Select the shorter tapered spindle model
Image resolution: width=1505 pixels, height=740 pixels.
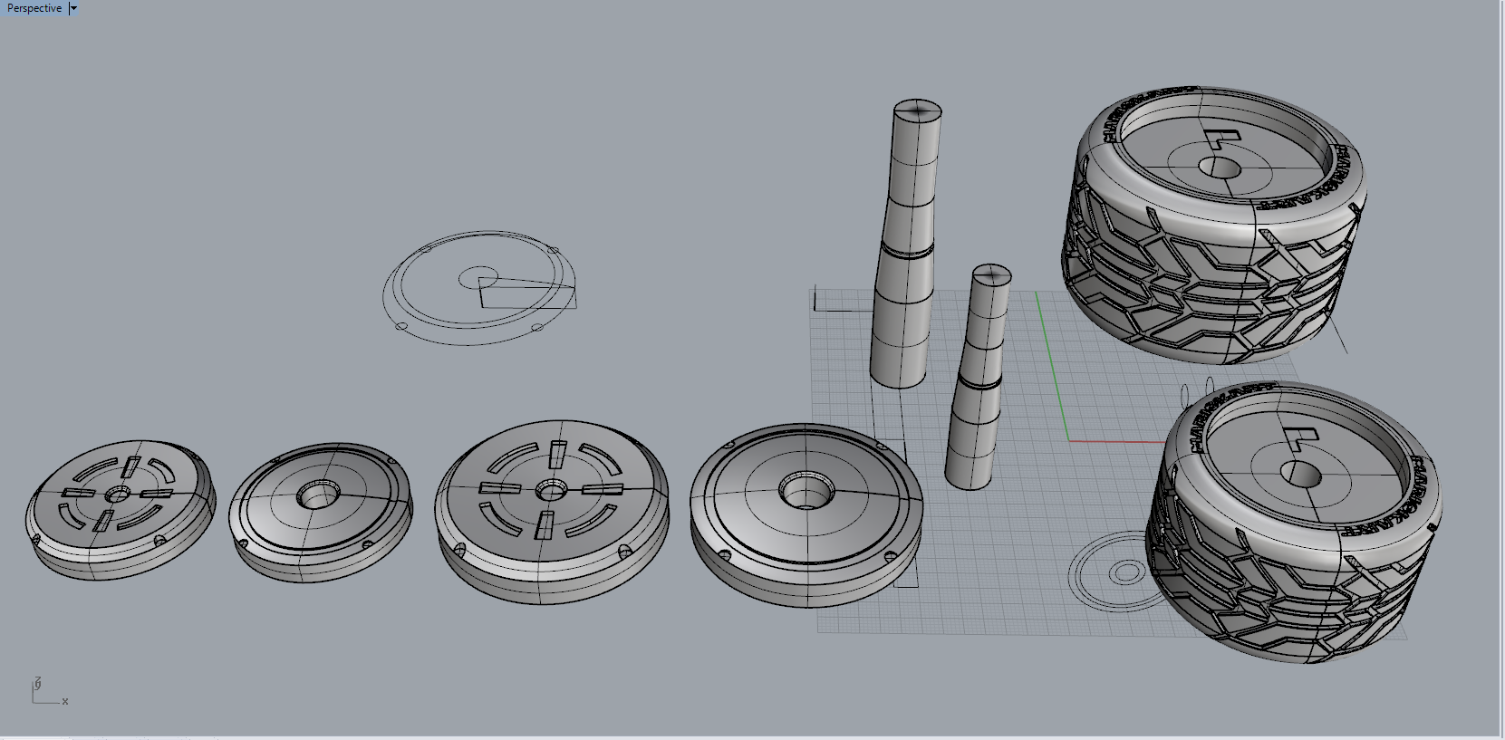pos(979,376)
